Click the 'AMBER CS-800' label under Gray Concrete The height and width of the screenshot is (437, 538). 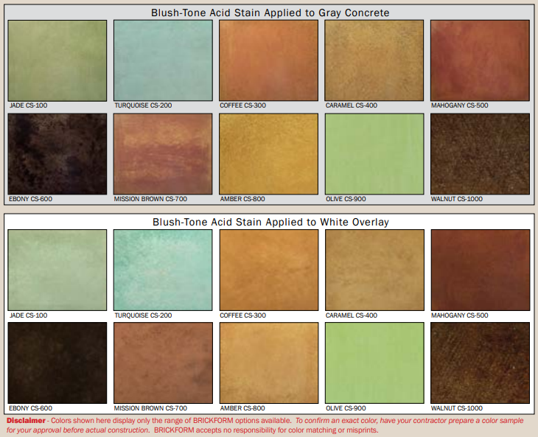[242, 199]
